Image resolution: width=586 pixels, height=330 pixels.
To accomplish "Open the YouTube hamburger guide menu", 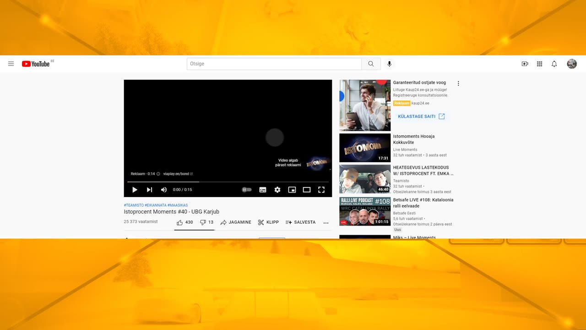I will coord(11,64).
